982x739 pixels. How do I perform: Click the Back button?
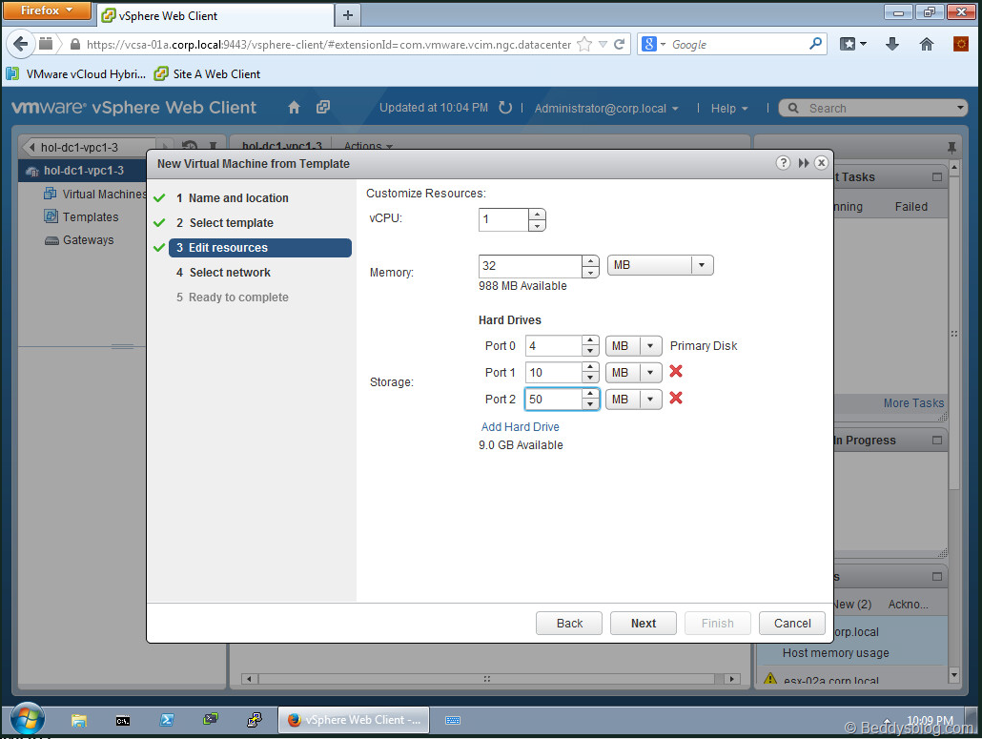568,623
